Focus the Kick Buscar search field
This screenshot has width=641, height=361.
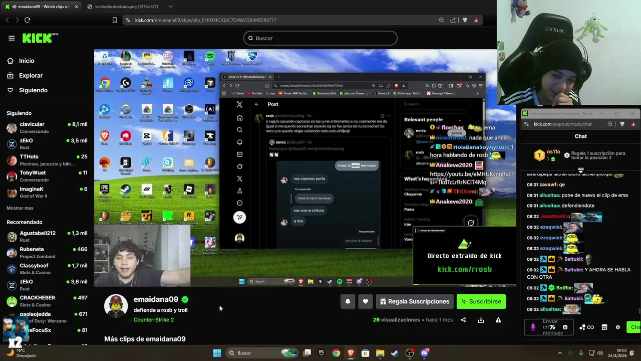point(320,38)
